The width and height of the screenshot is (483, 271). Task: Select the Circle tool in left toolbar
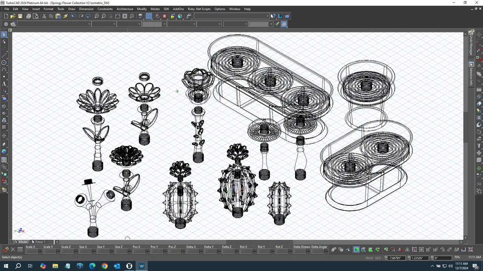coord(4,63)
